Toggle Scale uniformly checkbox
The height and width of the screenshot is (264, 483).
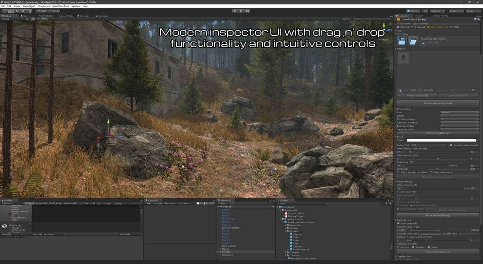point(398,223)
